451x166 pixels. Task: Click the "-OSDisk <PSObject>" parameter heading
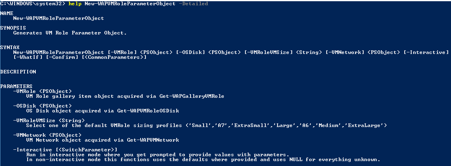point(43,106)
